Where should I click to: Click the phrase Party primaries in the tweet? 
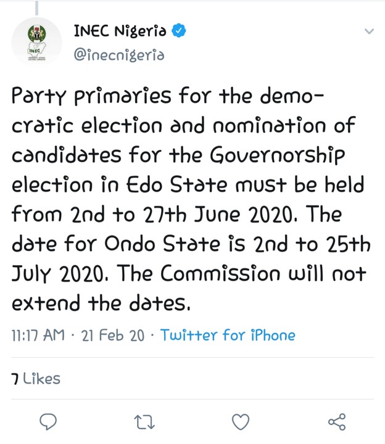click(x=83, y=96)
